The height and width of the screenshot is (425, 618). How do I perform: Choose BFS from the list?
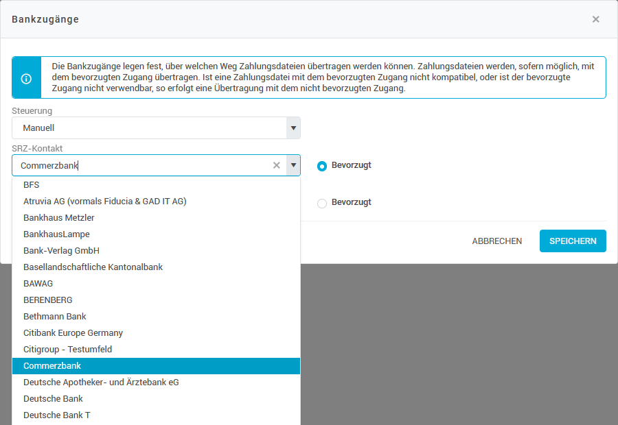pyautogui.click(x=32, y=185)
